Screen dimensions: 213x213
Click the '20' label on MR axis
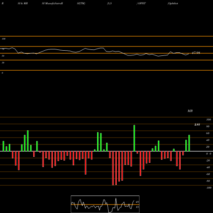[208, 147]
